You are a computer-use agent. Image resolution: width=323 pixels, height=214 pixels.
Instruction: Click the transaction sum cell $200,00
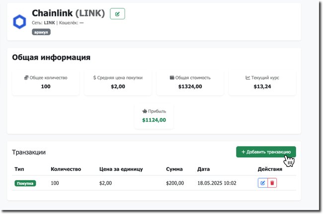click(175, 183)
